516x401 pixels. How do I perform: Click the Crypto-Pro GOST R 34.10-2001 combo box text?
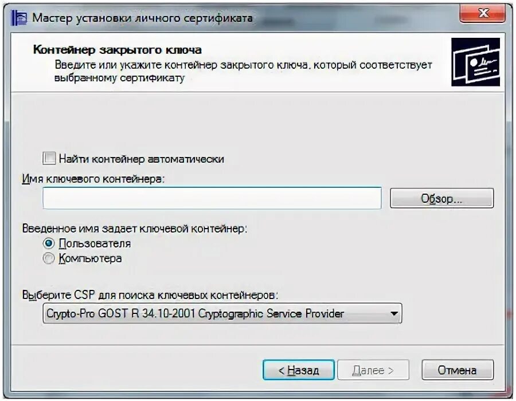(x=195, y=313)
